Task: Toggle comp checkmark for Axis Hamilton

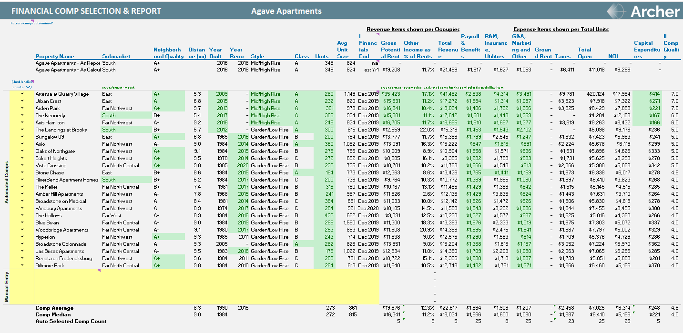Action: (x=22, y=122)
